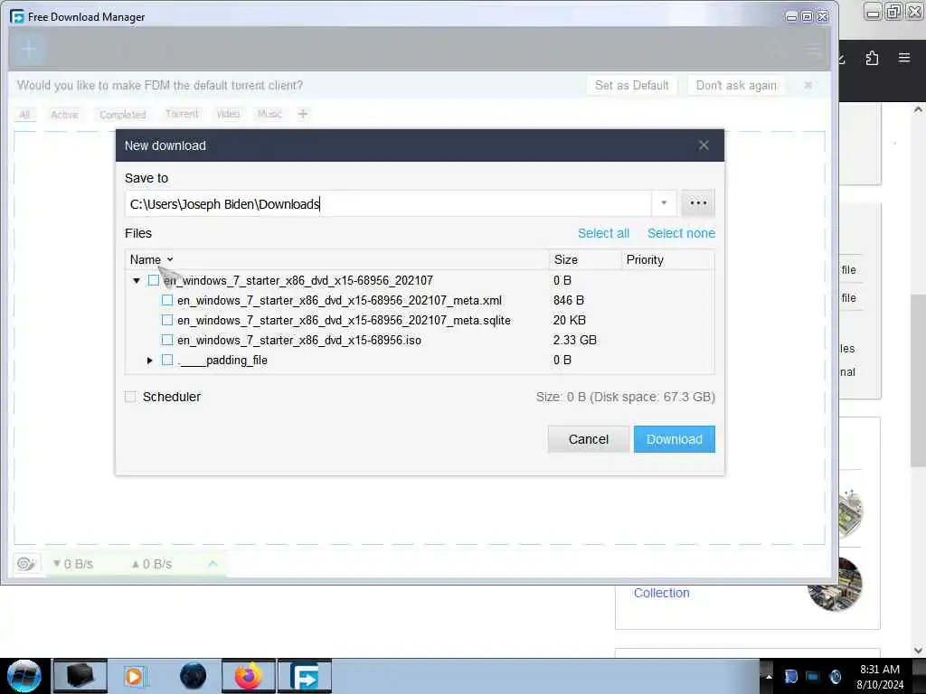Expand the padding_file folder

tap(149, 360)
